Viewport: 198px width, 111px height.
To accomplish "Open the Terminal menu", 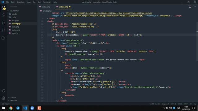I will click(x=47, y=2).
